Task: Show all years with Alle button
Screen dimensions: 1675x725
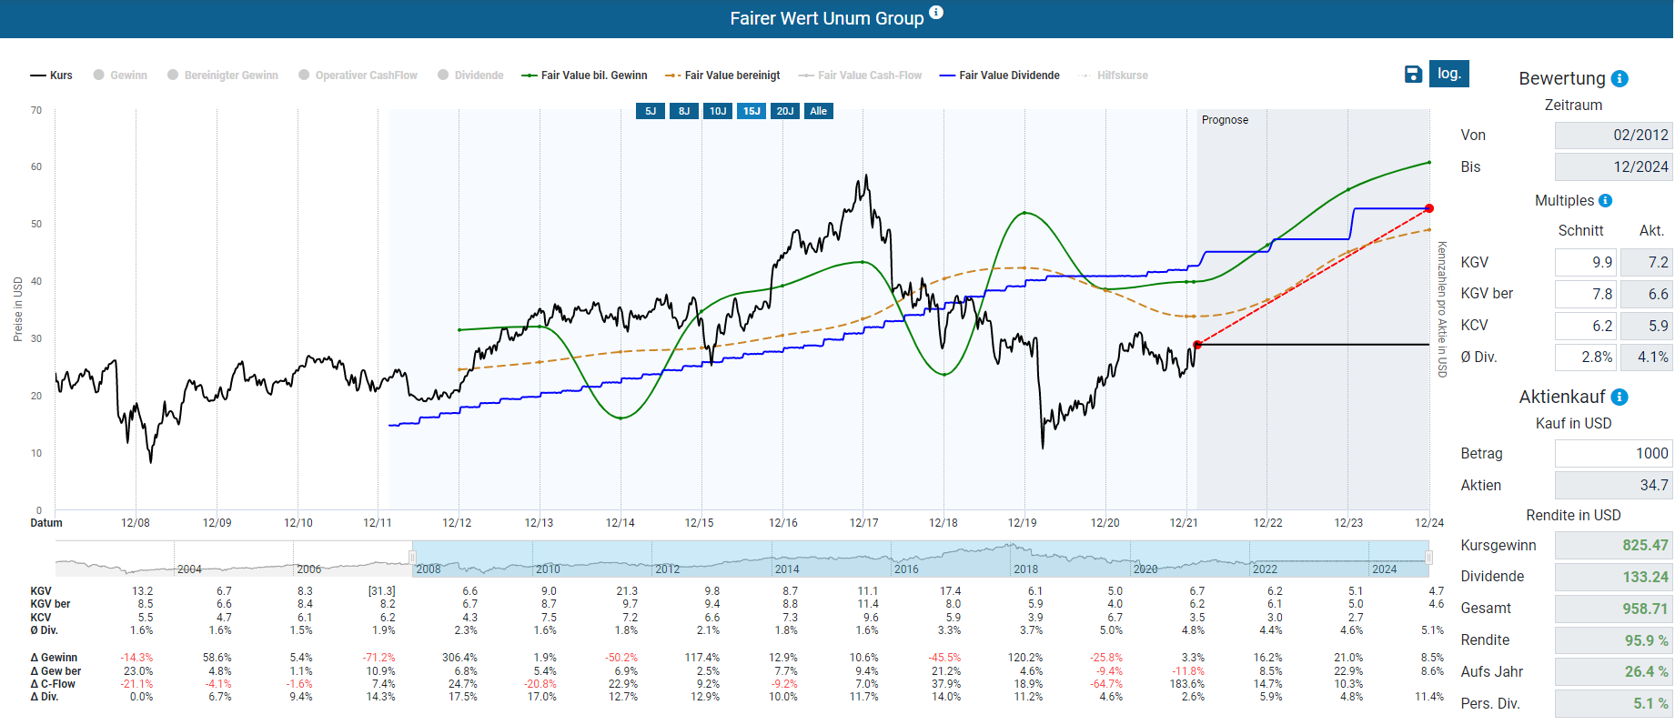Action: click(819, 111)
